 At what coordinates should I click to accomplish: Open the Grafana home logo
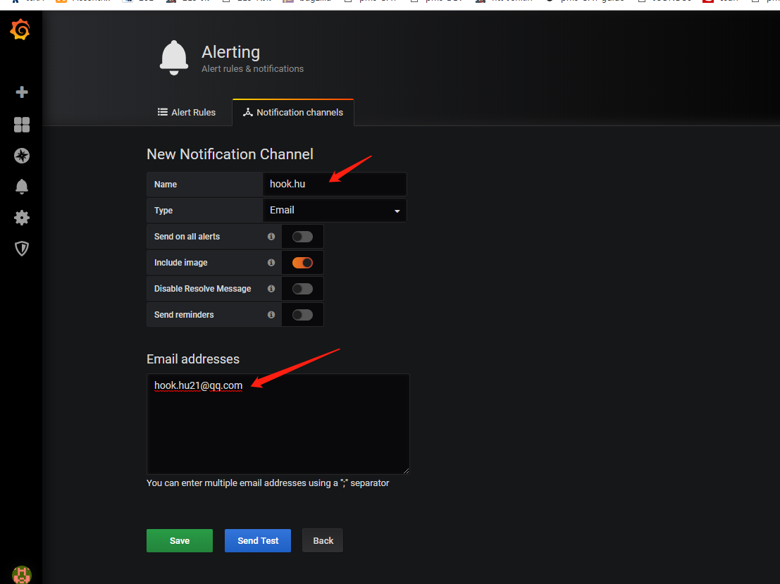(21, 30)
